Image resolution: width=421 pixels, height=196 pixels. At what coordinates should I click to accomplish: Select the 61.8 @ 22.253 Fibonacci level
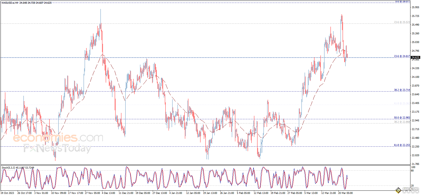point(402,145)
